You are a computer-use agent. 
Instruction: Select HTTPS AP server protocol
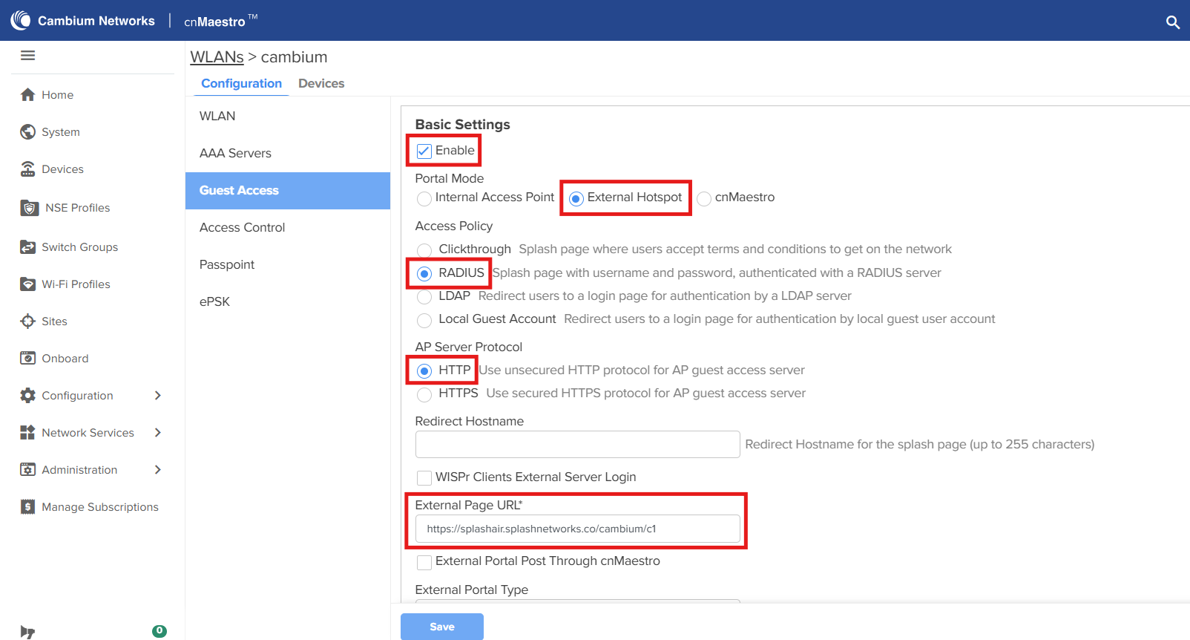[424, 394]
